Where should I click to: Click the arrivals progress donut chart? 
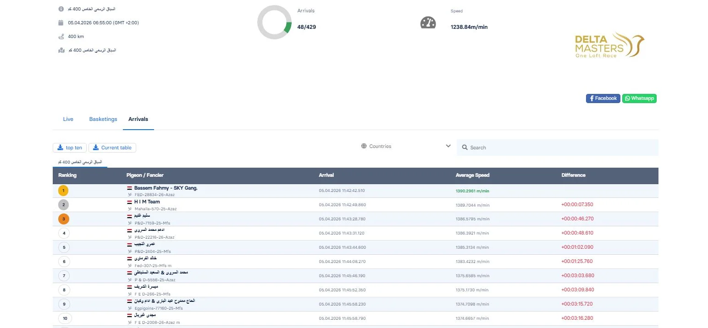coord(274,22)
